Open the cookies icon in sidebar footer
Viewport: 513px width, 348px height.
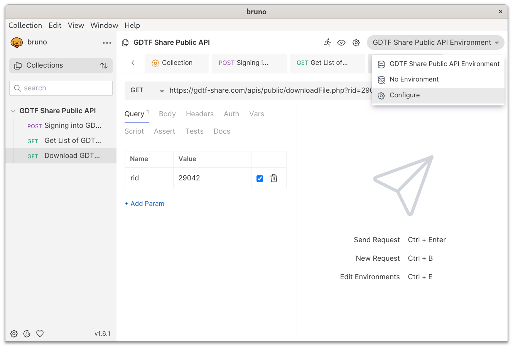point(27,334)
